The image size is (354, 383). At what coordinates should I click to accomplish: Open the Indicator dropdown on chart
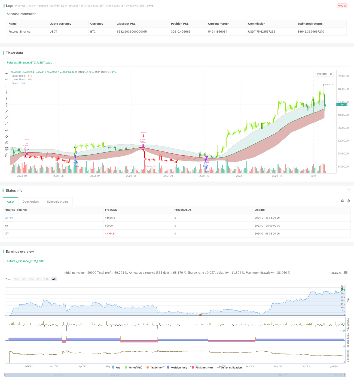(322, 74)
